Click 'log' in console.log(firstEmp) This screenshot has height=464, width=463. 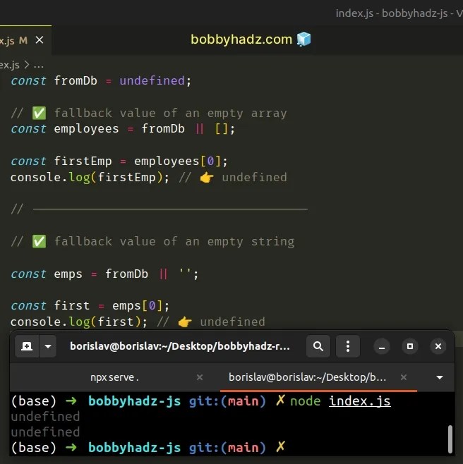pos(79,178)
